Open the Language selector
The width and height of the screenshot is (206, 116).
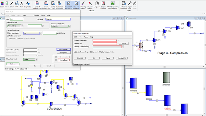97,5
